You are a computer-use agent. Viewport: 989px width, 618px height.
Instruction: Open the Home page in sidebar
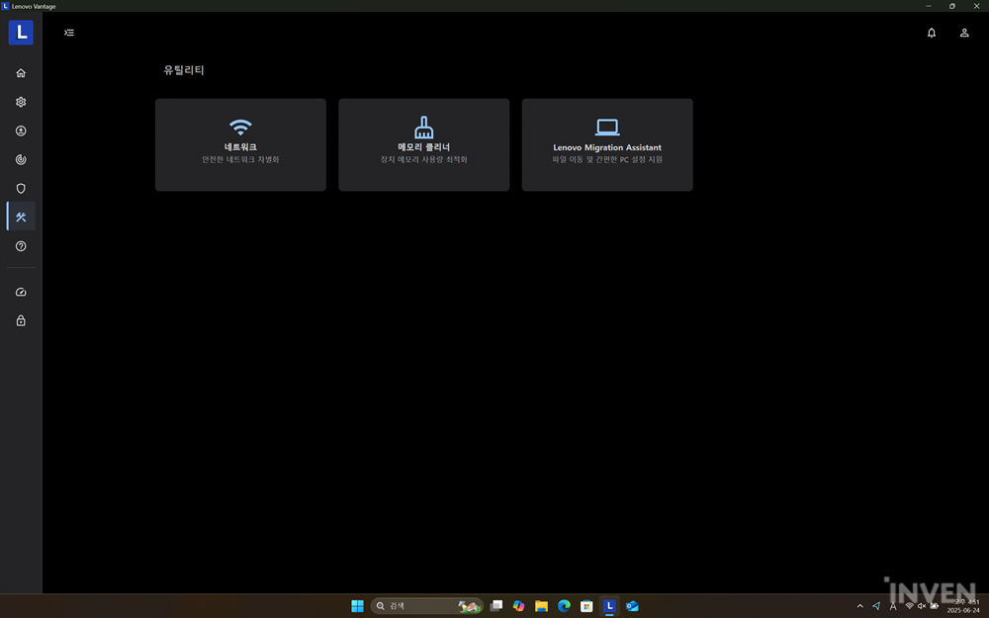(21, 73)
